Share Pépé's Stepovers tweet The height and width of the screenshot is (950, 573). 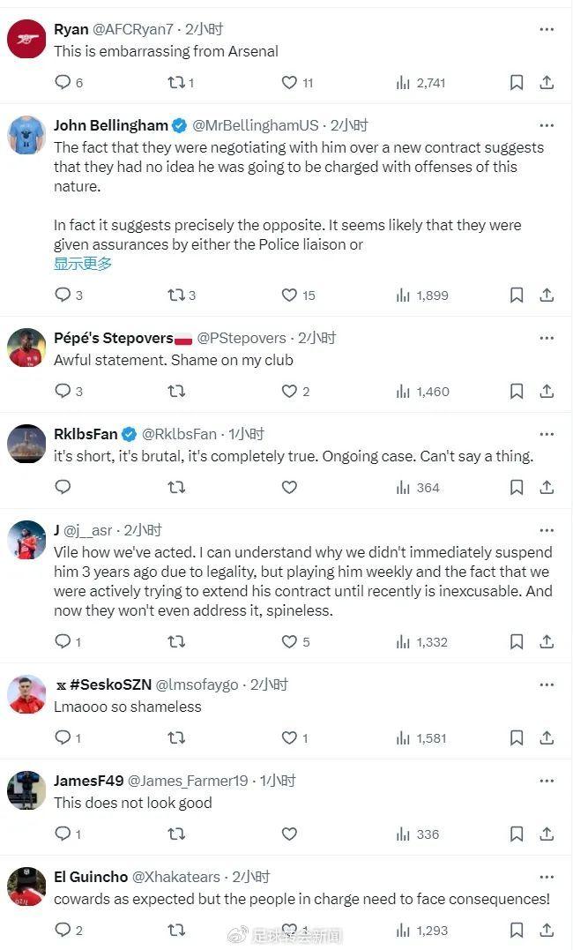coord(547,391)
